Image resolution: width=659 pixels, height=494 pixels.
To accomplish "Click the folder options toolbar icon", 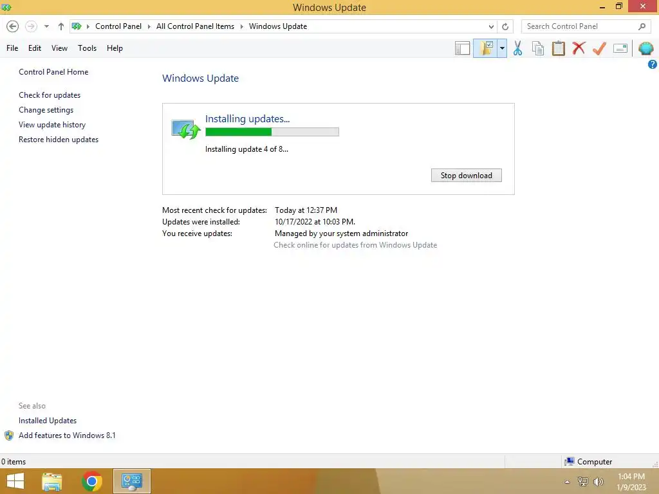I will pyautogui.click(x=486, y=48).
